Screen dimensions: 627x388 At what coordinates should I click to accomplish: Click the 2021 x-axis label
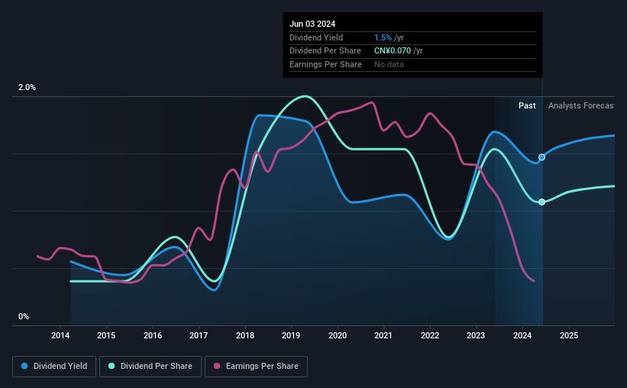(x=383, y=335)
